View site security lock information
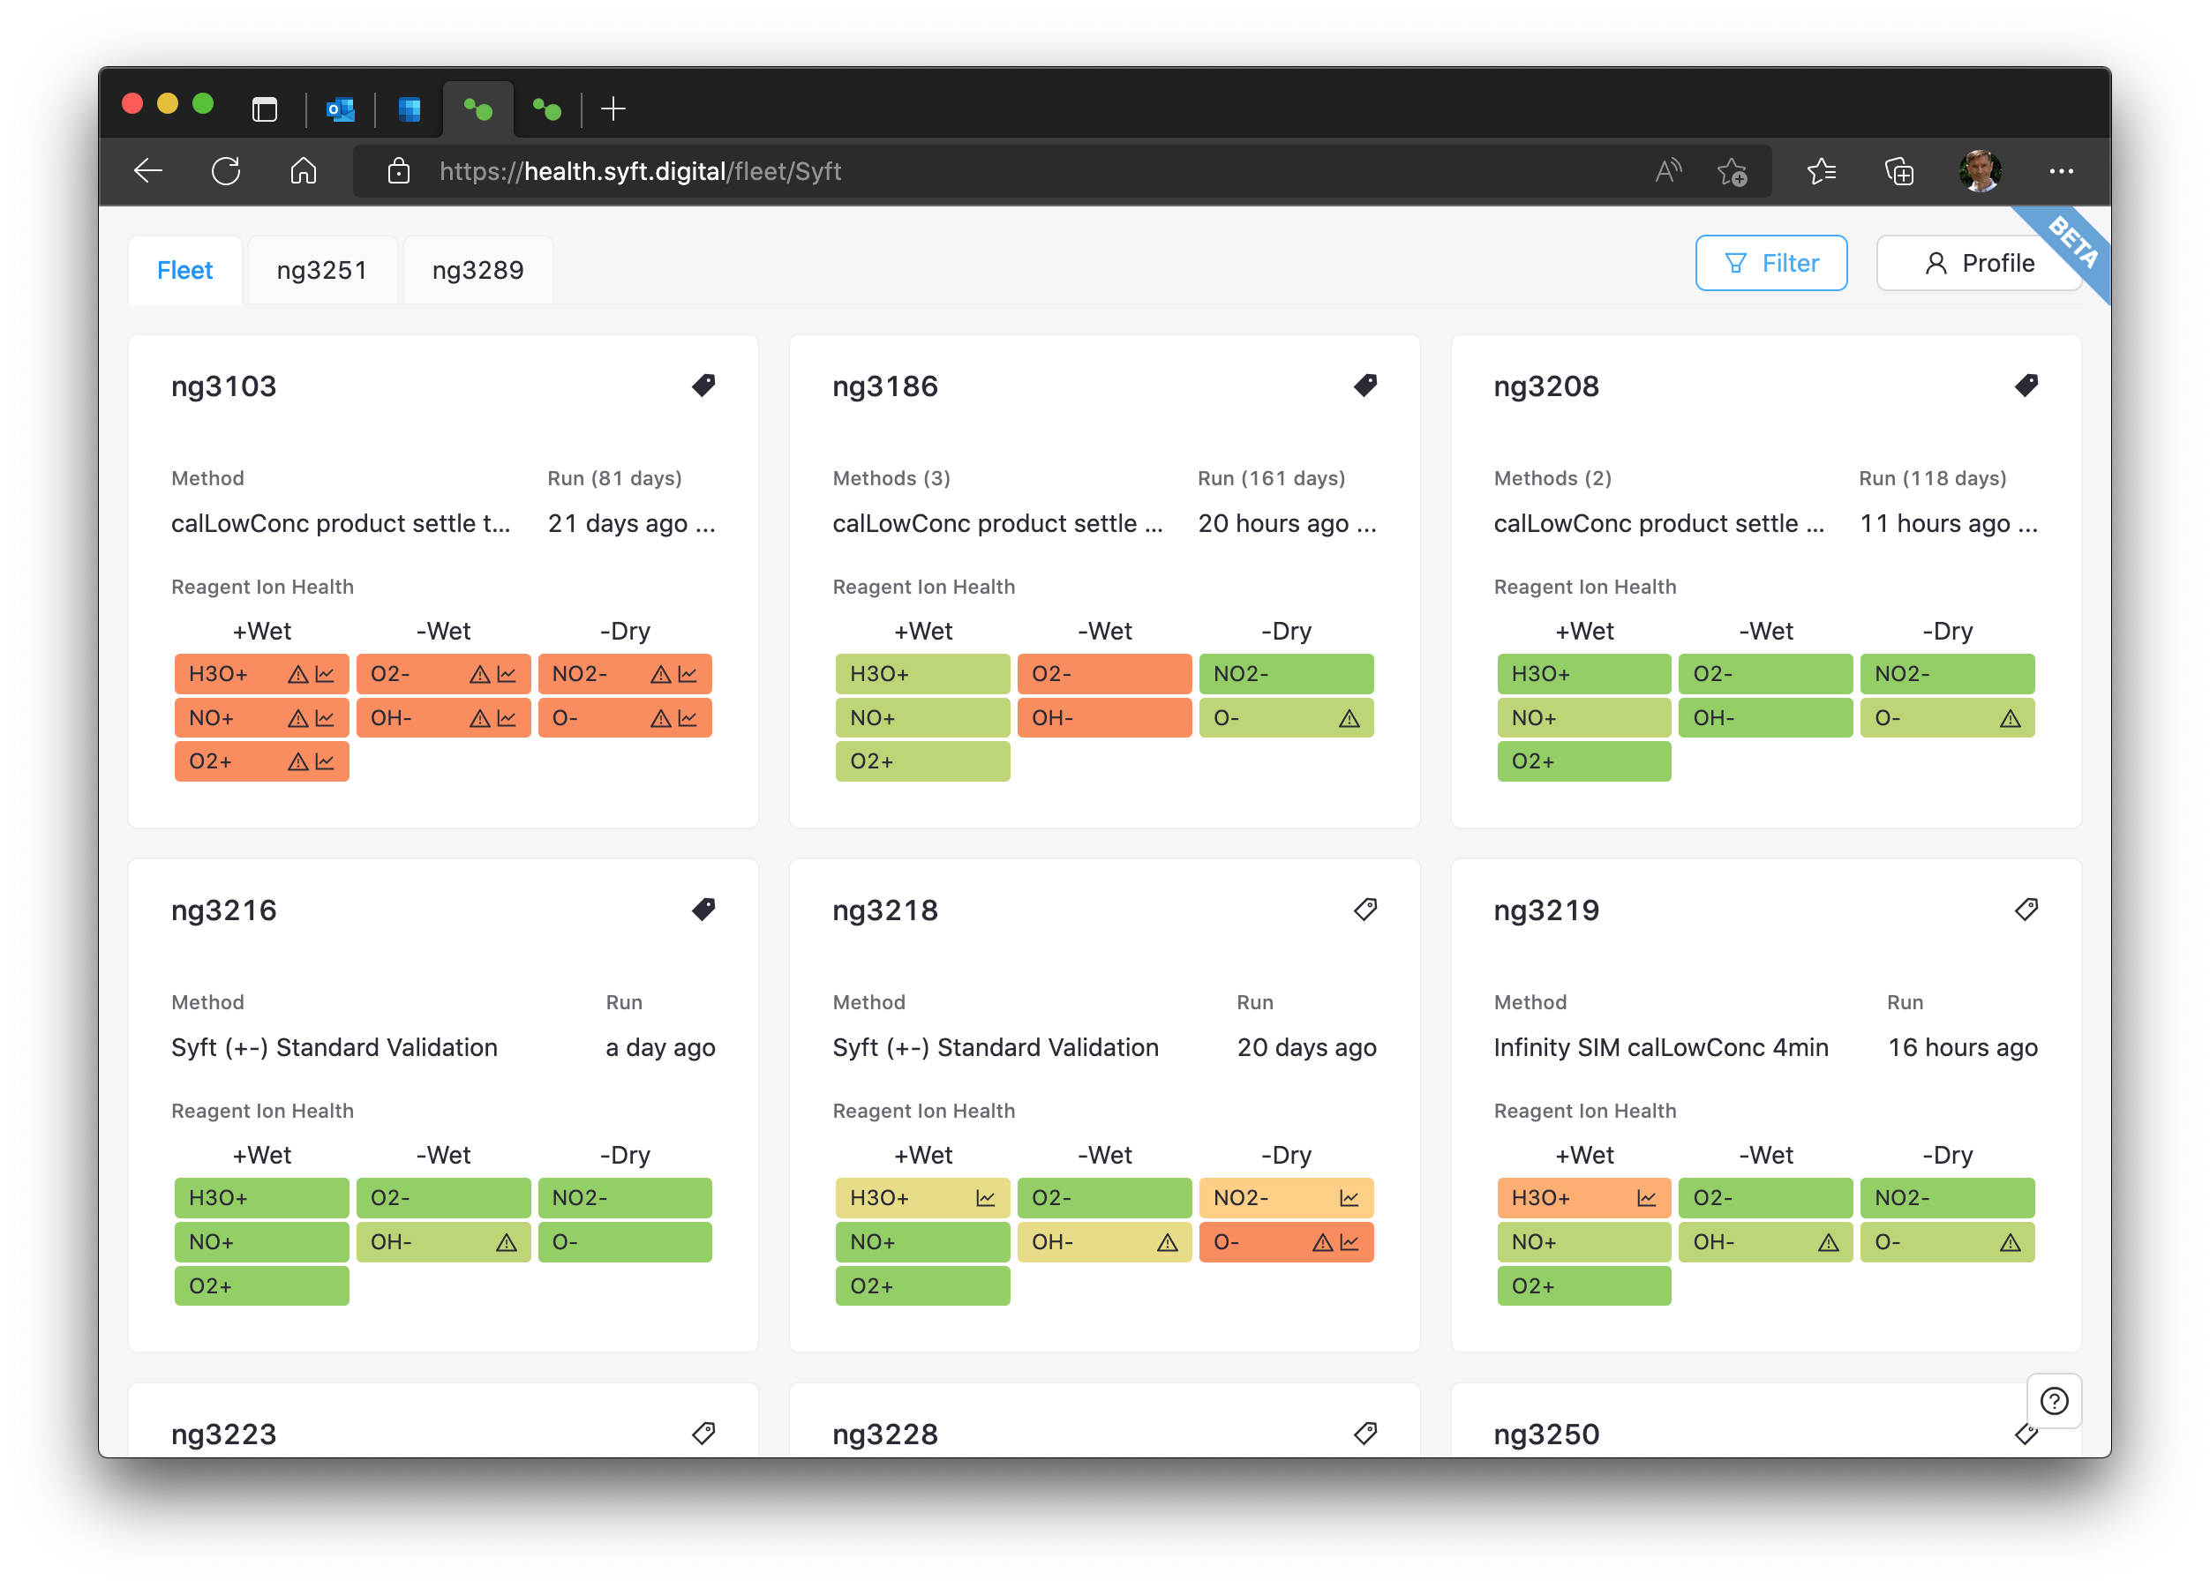The width and height of the screenshot is (2210, 1588). point(399,171)
